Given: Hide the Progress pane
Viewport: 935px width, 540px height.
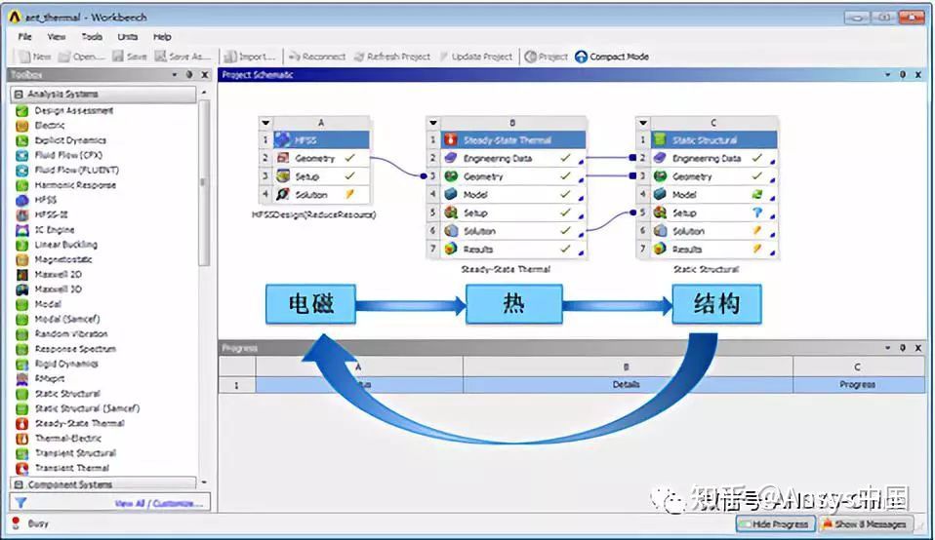Looking at the screenshot, I should point(775,524).
